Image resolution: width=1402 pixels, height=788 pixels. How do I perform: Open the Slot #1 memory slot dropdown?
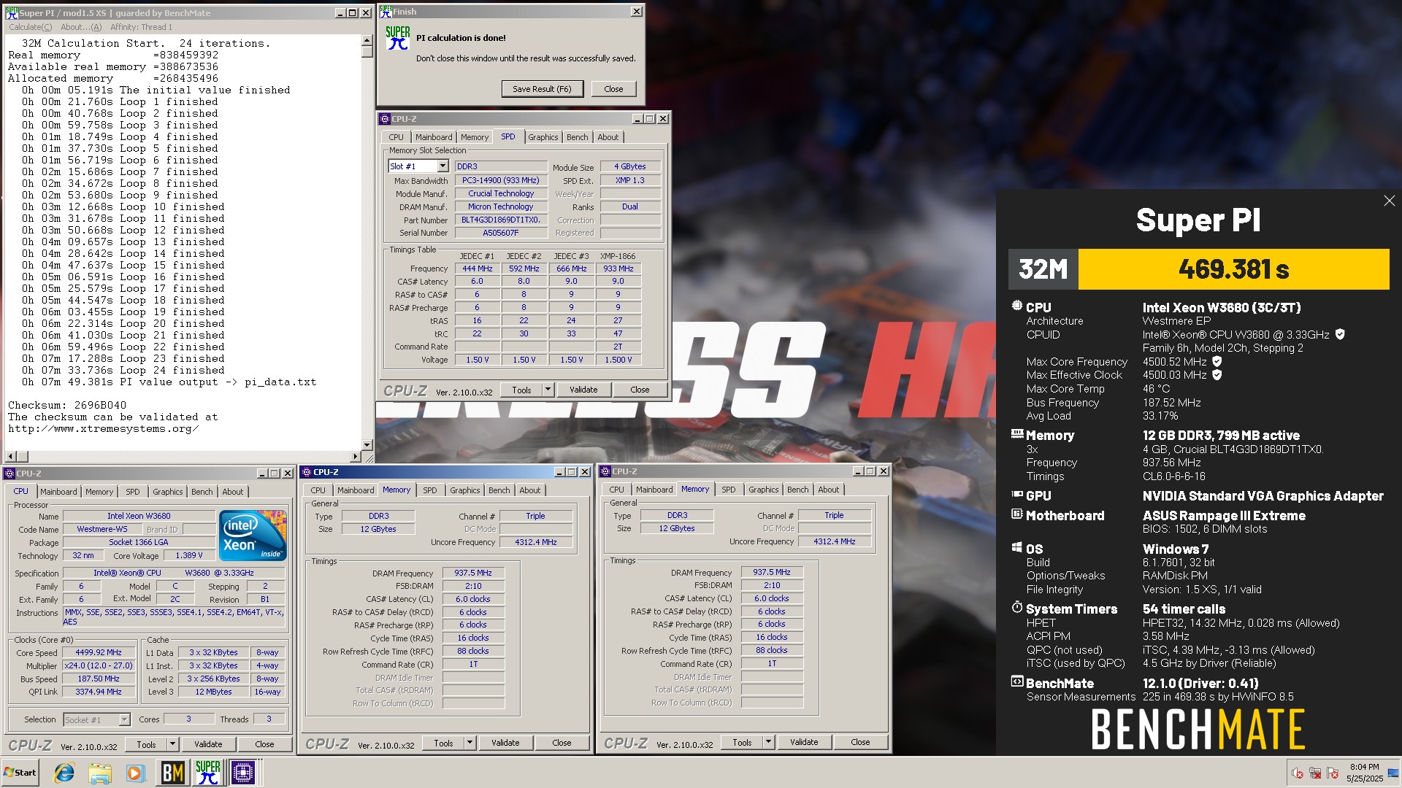tap(443, 166)
